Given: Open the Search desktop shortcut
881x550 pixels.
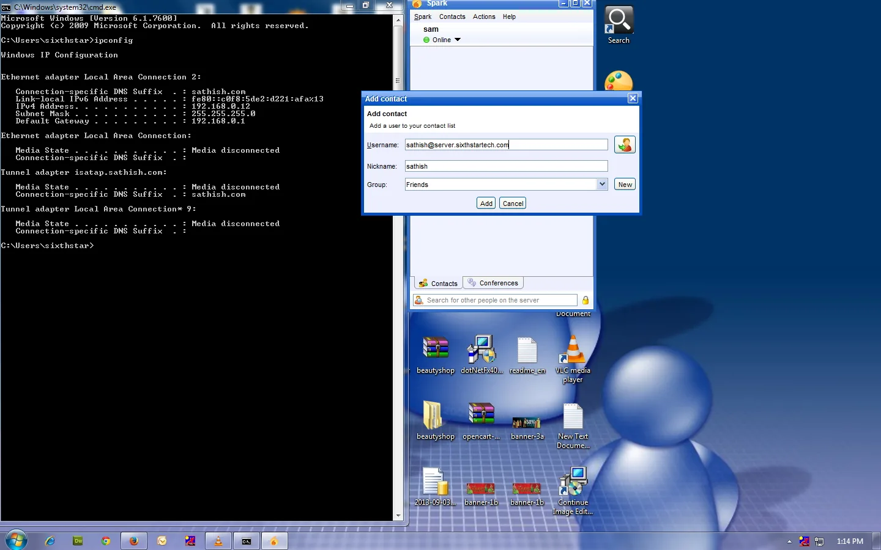Looking at the screenshot, I should pos(619,25).
